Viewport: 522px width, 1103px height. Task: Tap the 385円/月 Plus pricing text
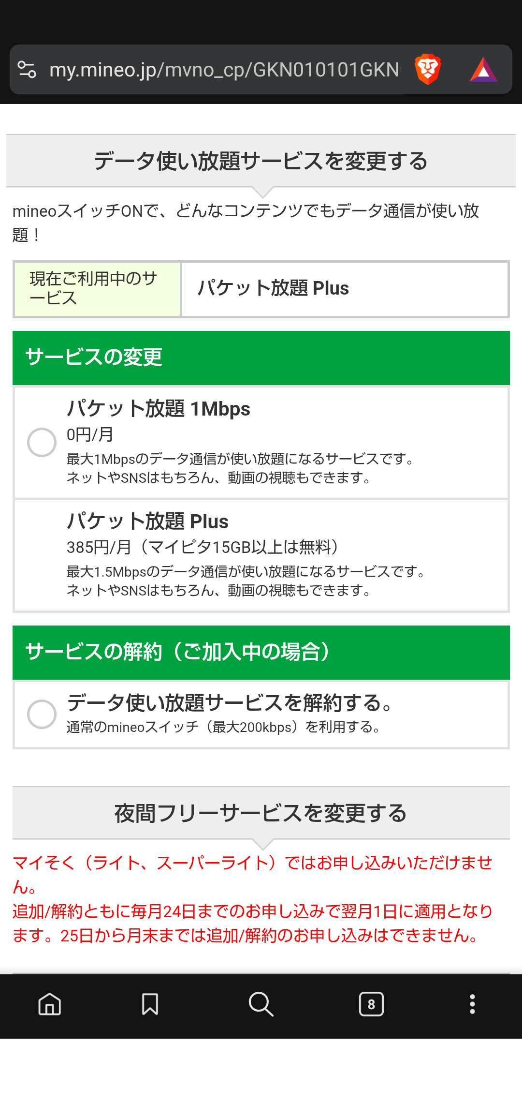coord(203,547)
